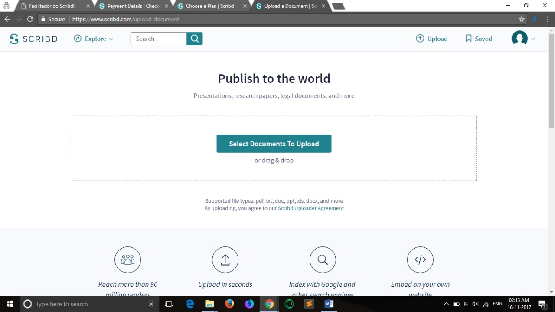Viewport: 555px width, 312px height.
Task: Bookmark this page with star icon
Action: [522, 19]
